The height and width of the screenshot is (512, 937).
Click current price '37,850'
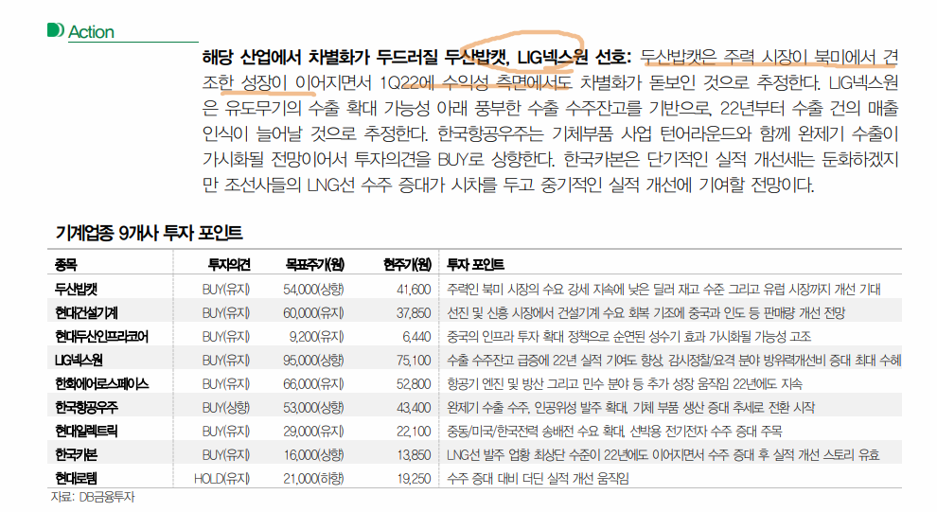point(414,313)
